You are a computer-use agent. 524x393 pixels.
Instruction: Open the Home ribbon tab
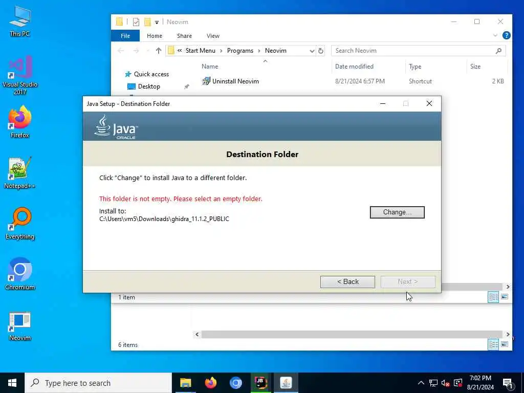155,36
